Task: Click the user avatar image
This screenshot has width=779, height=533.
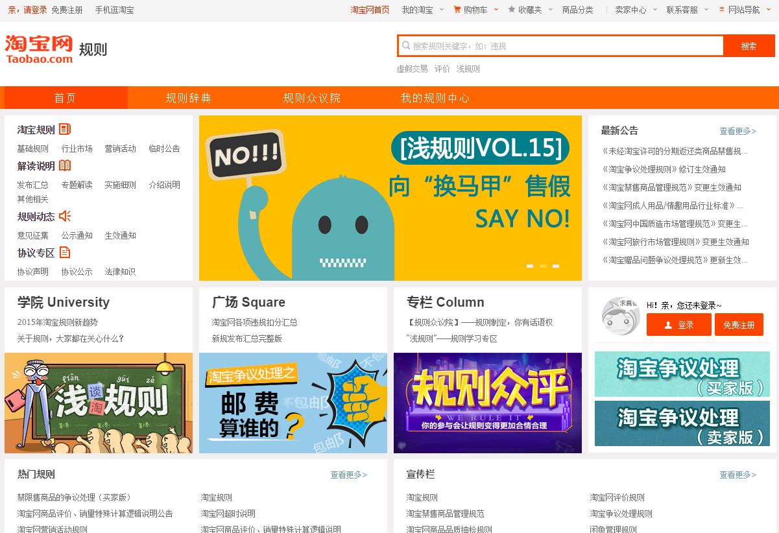Action: [x=621, y=316]
